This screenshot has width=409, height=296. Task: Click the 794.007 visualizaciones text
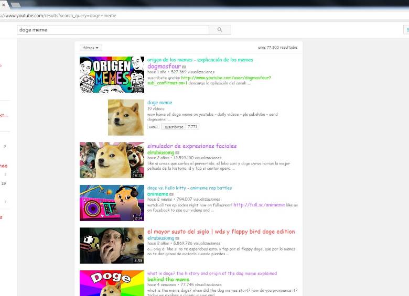pyautogui.click(x=198, y=199)
